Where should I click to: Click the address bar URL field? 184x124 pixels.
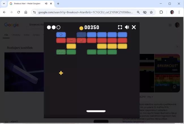coord(85,12)
